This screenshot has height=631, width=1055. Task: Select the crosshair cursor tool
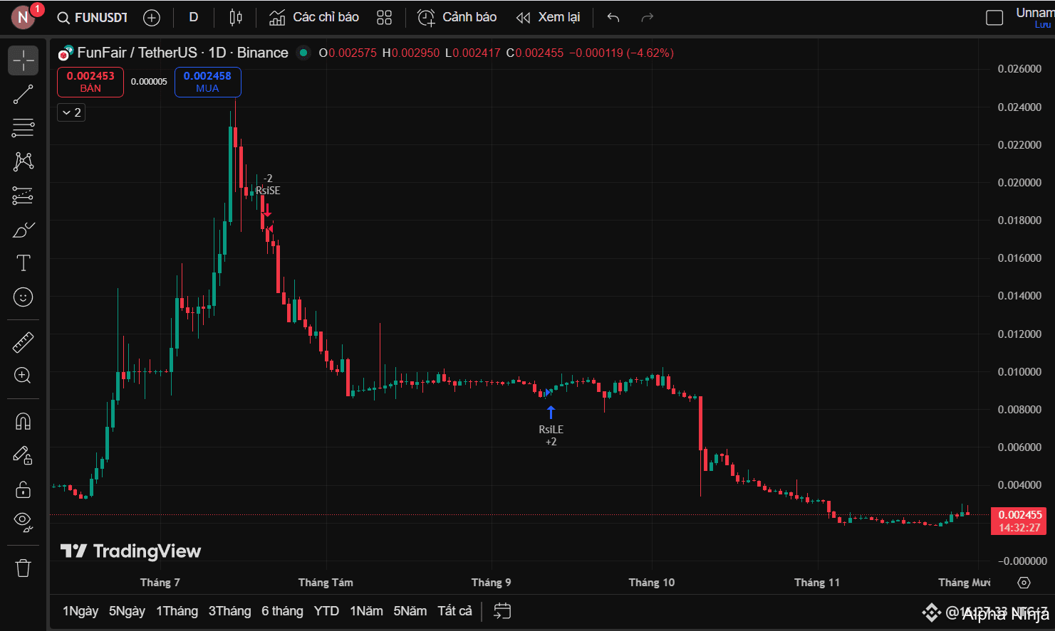tap(24, 60)
